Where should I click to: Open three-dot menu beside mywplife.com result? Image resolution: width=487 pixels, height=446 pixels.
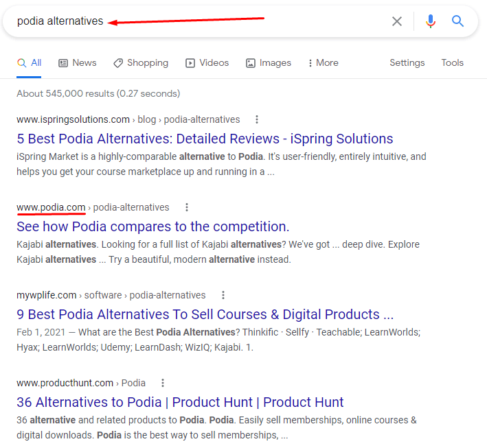(x=223, y=295)
